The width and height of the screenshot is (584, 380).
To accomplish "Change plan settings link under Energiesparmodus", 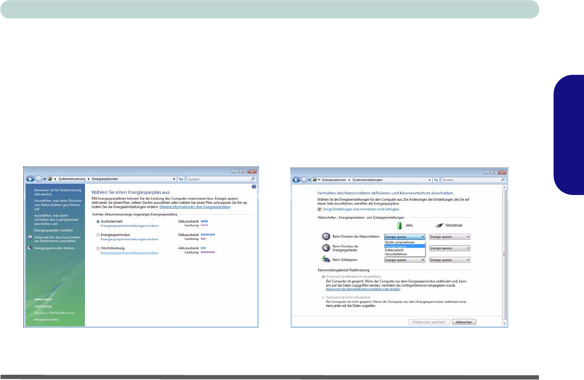I will coord(129,239).
